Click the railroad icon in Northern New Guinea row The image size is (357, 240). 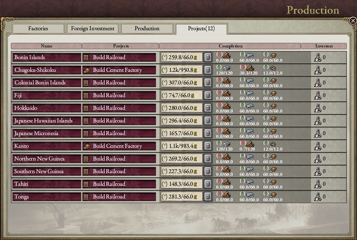[x=86, y=159]
